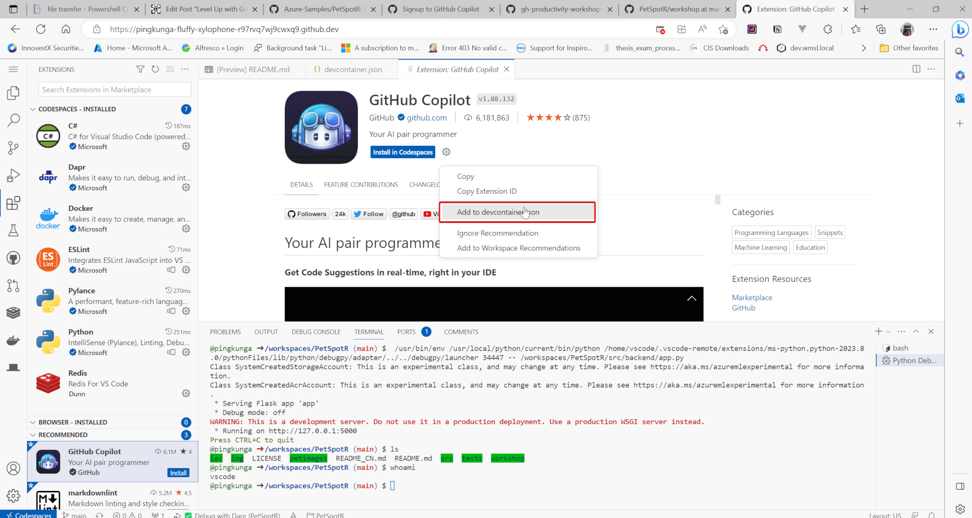This screenshot has height=518, width=972.
Task: Install GitHub Copilot from the recommended list
Action: coord(178,473)
